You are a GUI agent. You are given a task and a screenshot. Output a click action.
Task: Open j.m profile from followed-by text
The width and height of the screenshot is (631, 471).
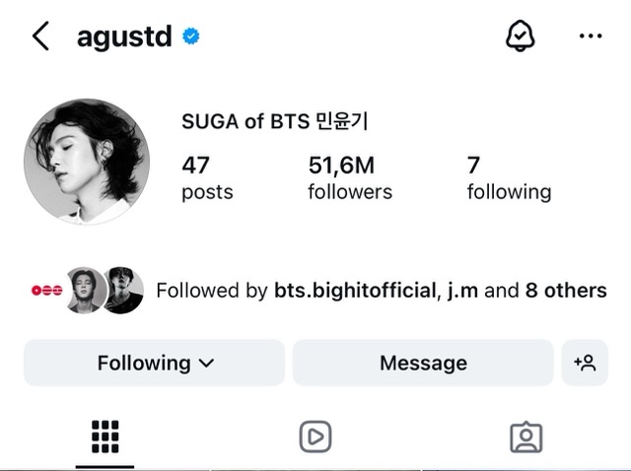(x=462, y=291)
